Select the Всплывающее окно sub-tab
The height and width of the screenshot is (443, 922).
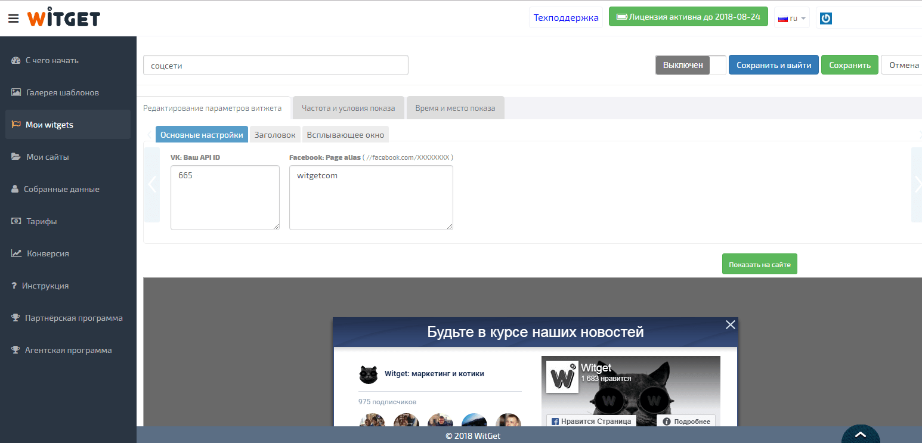[x=345, y=135]
